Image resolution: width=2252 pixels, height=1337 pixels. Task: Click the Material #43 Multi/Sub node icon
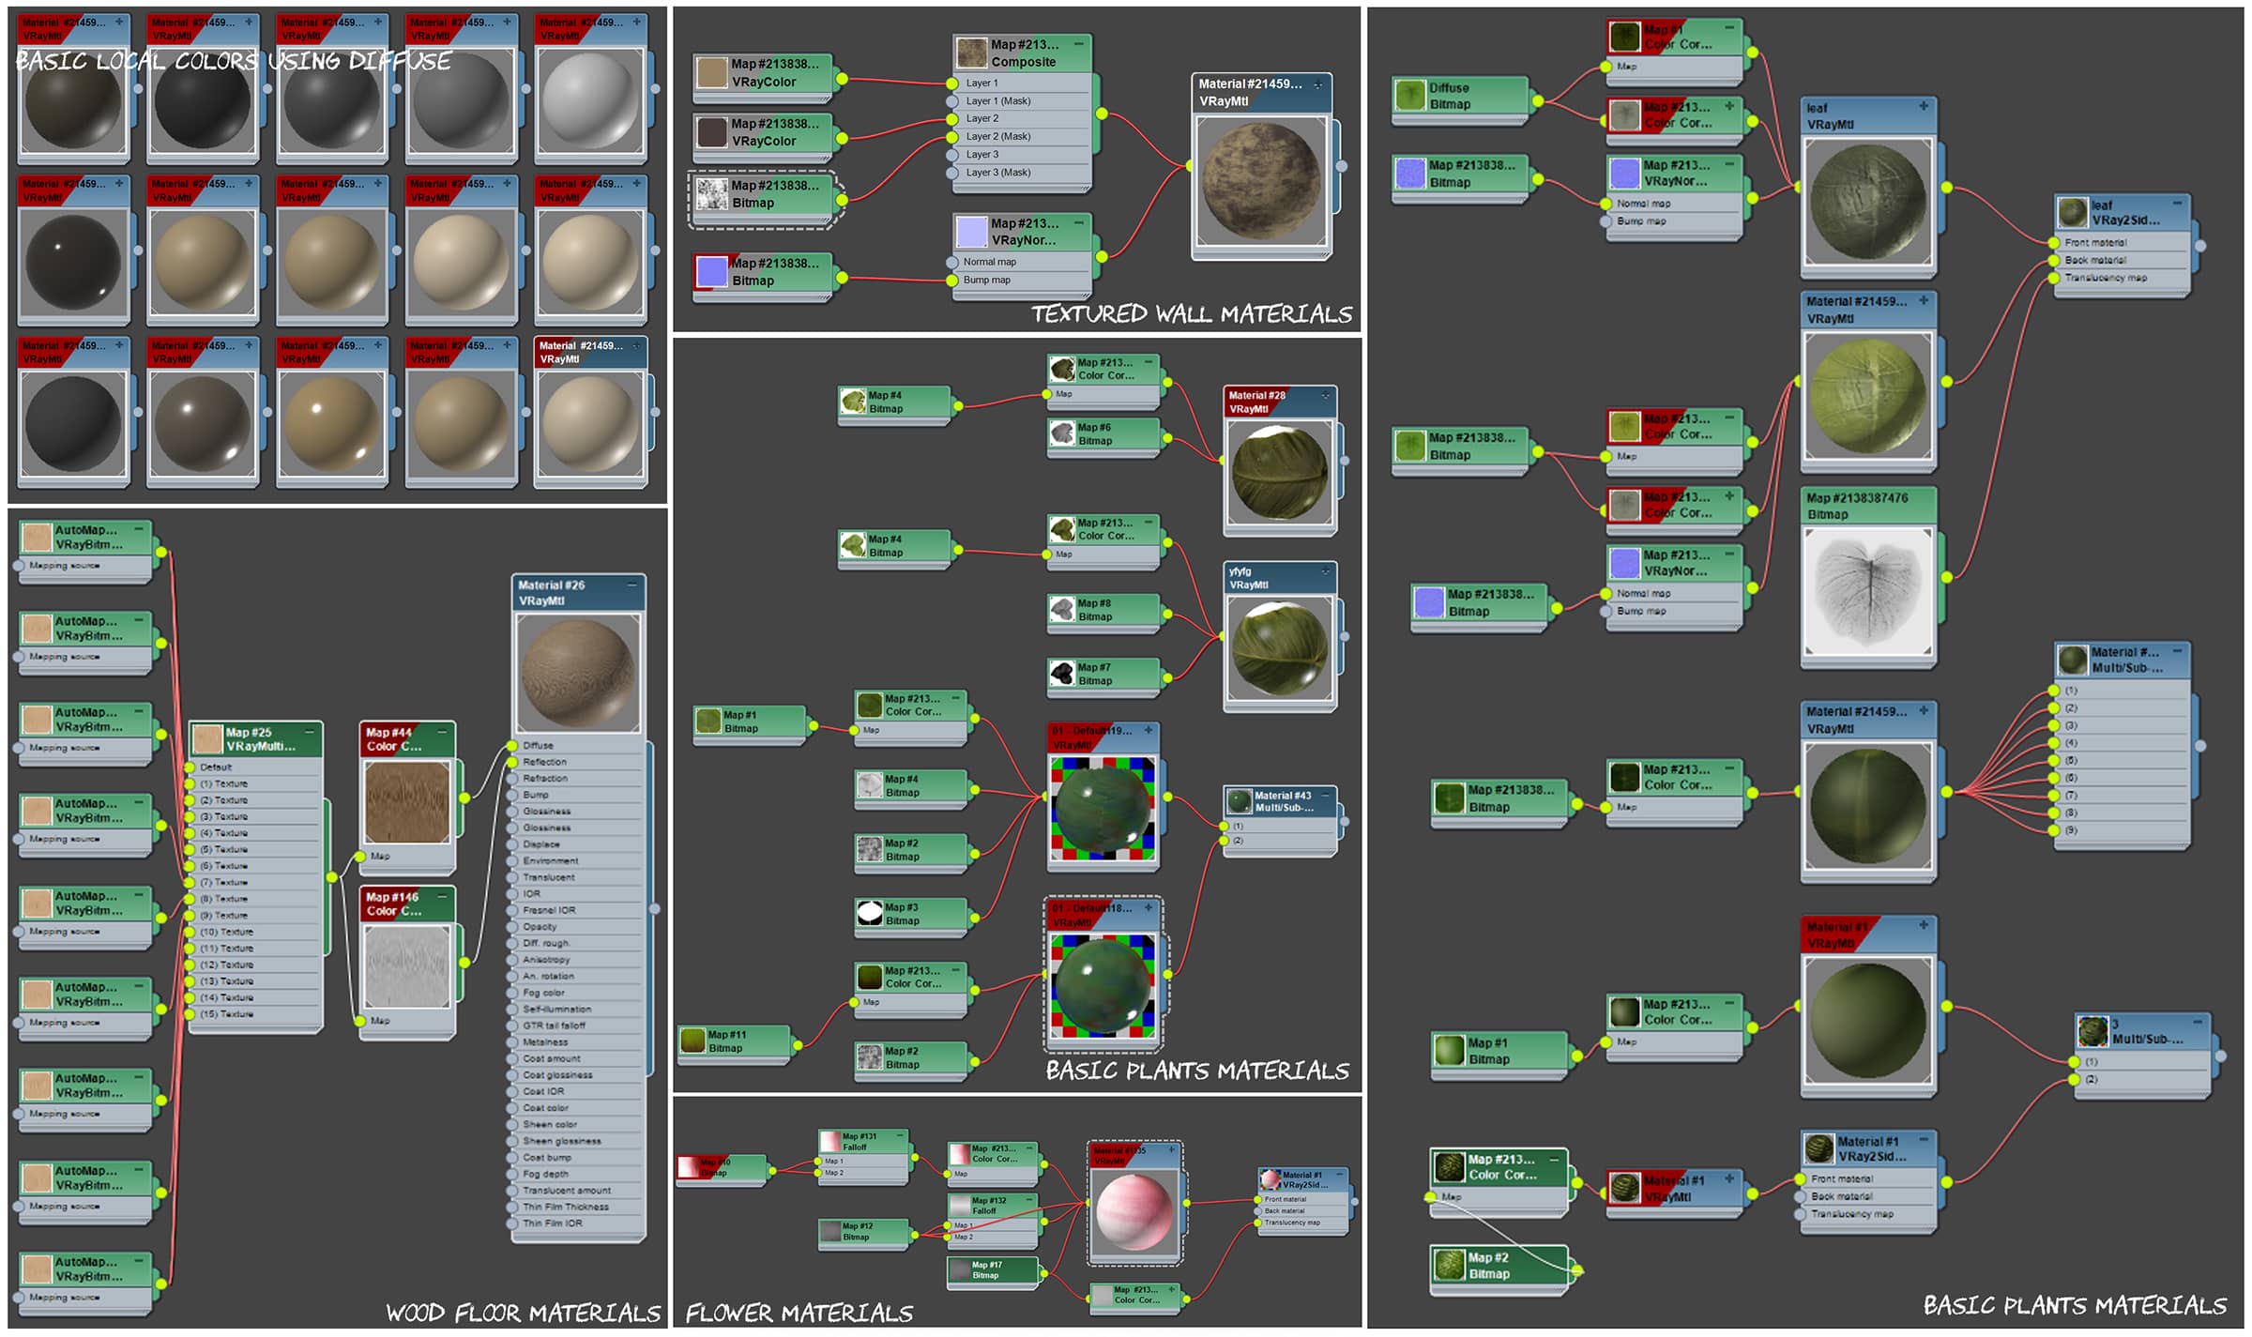pos(1239,800)
